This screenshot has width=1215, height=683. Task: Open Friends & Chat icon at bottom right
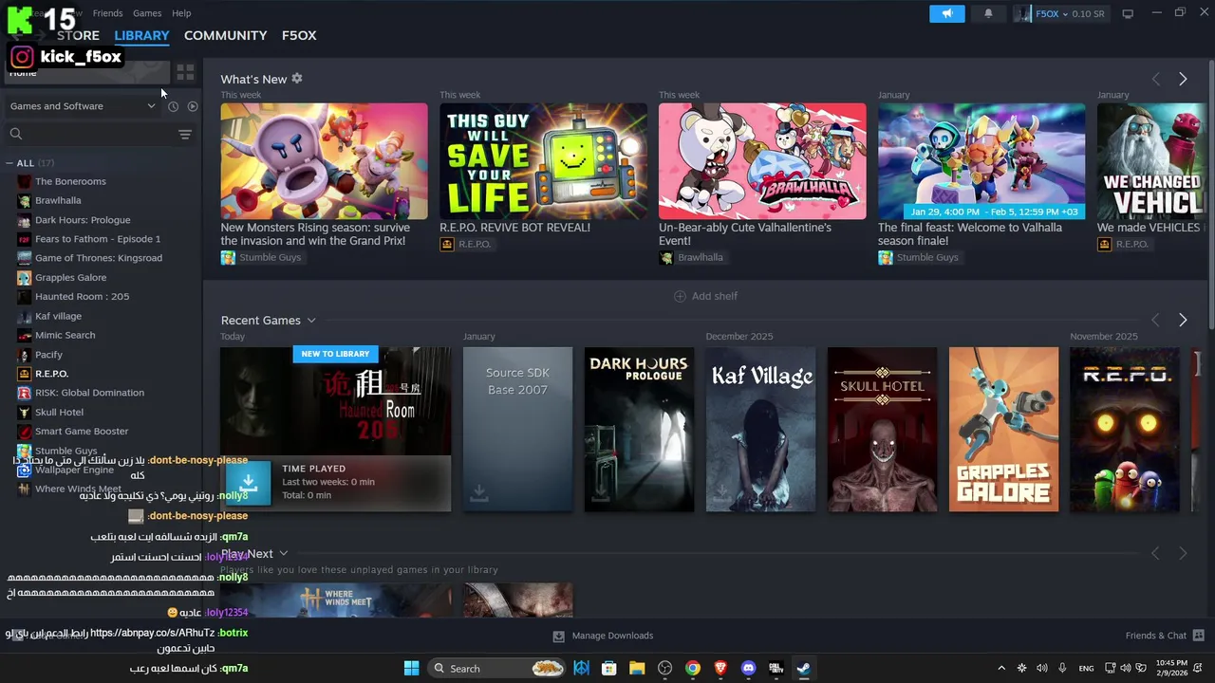[1198, 636]
